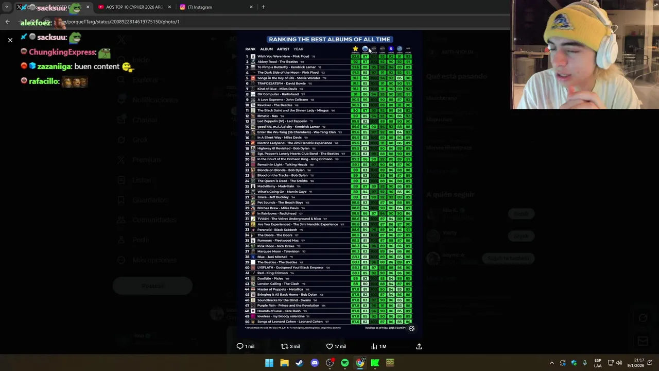The height and width of the screenshot is (371, 659).
Task: Click 'Madvillainy - Madvillain' row
Action: click(328, 186)
